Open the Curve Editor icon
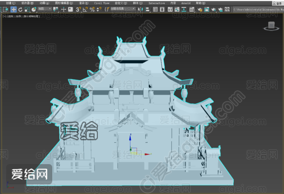Viewport: 284px width, 194px height. tap(177, 10)
